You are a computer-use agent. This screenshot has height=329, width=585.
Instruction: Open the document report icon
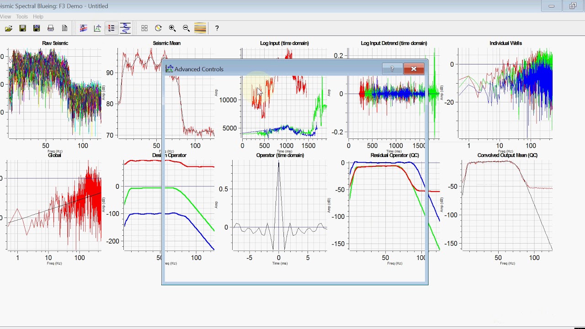pos(64,28)
